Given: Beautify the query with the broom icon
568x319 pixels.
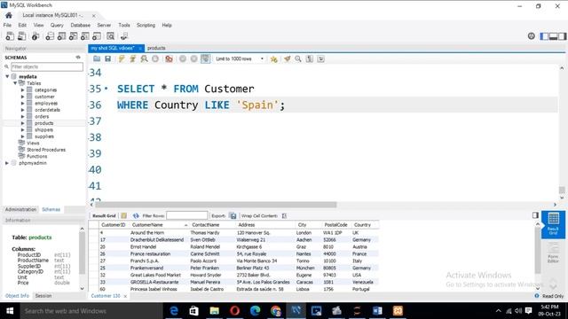Looking at the screenshot, I should (x=288, y=58).
